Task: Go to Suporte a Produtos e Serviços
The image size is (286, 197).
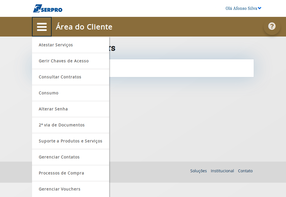Action: pyautogui.click(x=70, y=141)
